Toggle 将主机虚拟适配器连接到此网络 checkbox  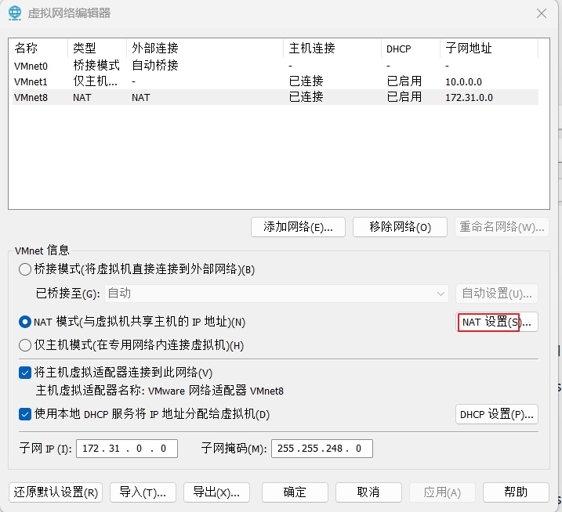[25, 373]
